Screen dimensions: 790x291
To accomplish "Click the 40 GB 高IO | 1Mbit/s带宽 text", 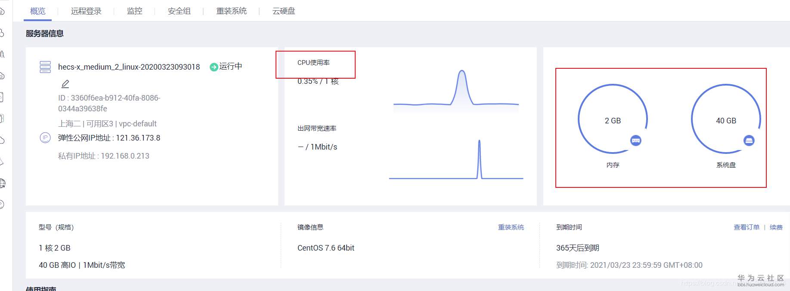I will click(82, 265).
